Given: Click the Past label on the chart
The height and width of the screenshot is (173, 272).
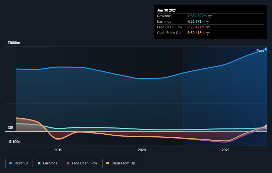Looking at the screenshot, I should (260, 51).
